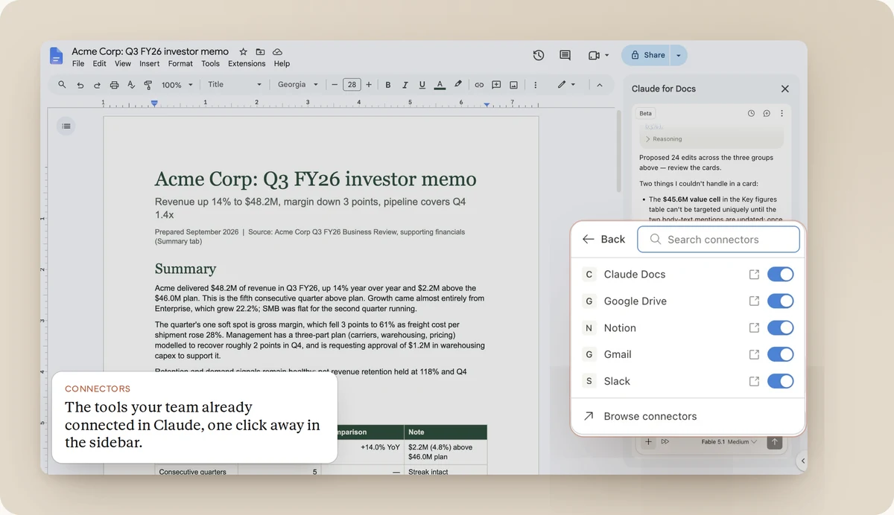The width and height of the screenshot is (894, 515).
Task: Expand the Share options dropdown arrow
Action: click(679, 55)
